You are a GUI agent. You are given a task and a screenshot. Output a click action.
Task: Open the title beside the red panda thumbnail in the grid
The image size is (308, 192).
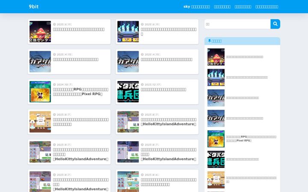pos(81,122)
